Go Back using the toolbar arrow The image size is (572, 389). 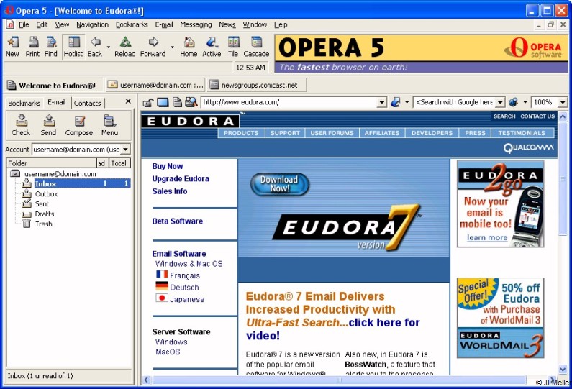(x=95, y=47)
